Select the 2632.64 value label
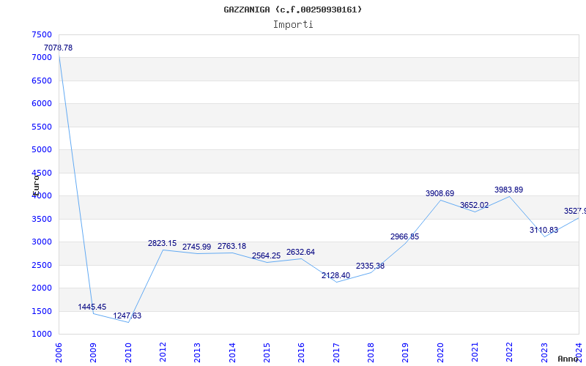 pyautogui.click(x=300, y=253)
